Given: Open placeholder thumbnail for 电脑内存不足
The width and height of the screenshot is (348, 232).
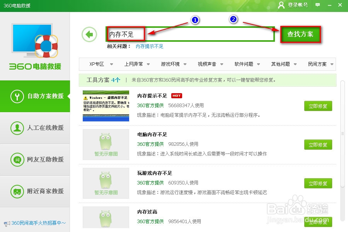Looking at the screenshot, I should (106, 145).
